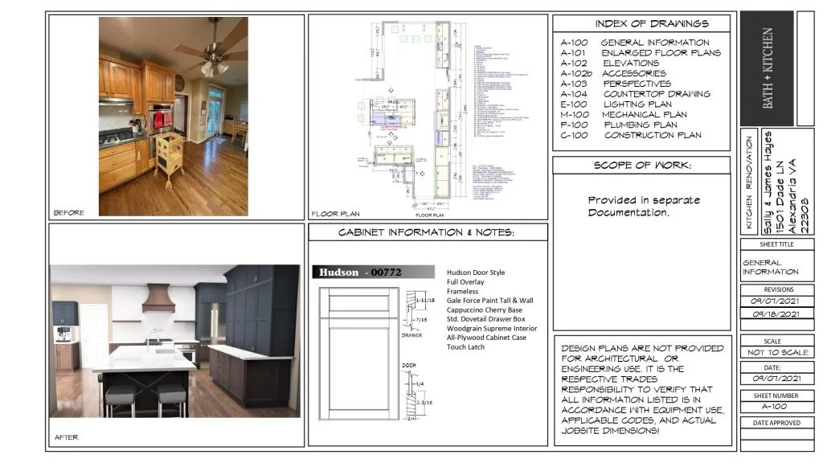Click the 09/18/2021 revision entry
The height and width of the screenshot is (463, 823).
pos(776,314)
